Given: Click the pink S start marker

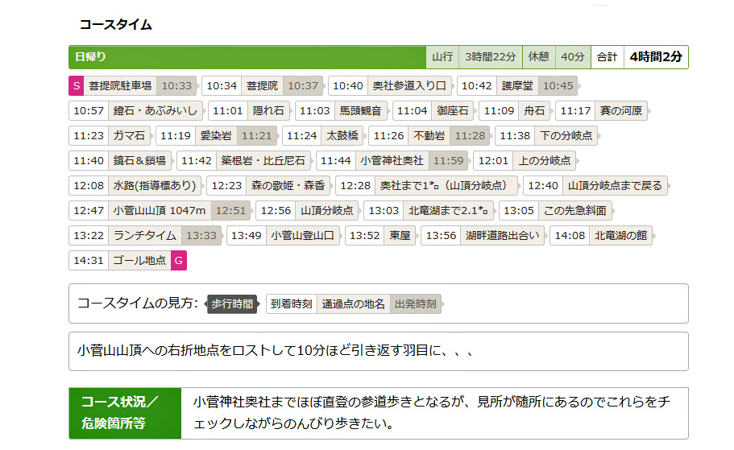Looking at the screenshot, I should click(76, 85).
